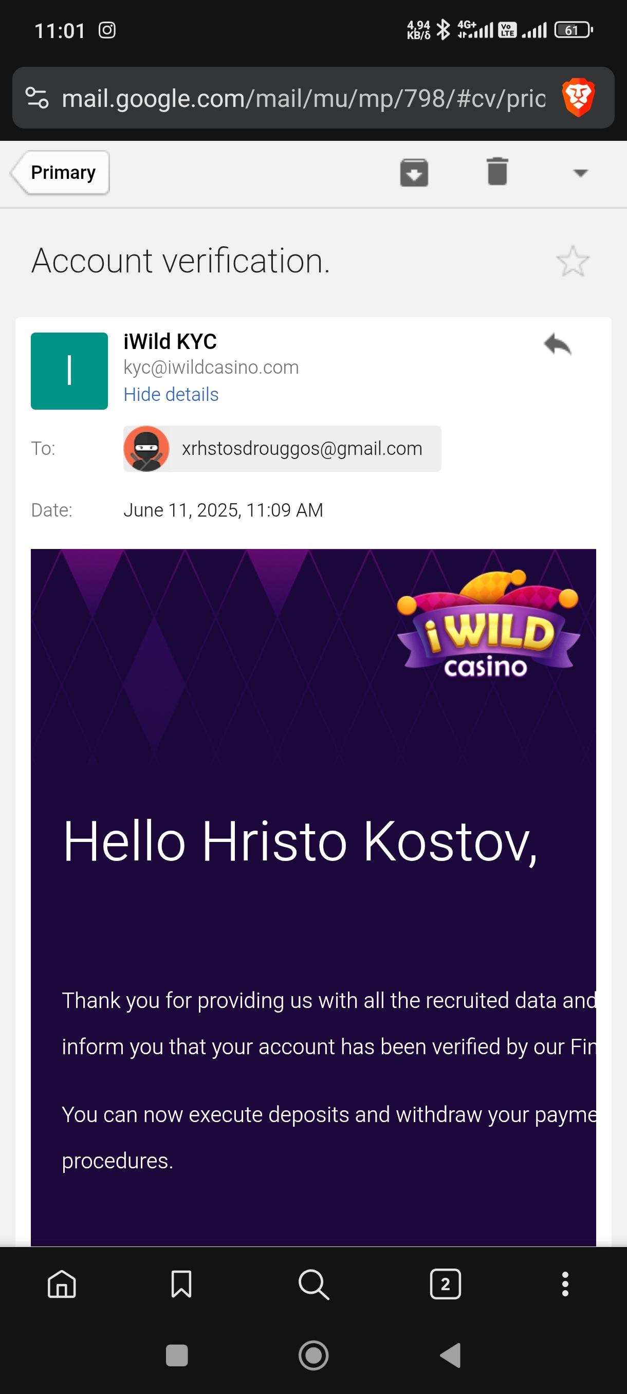This screenshot has width=627, height=1394.
Task: Open bookmarks from bottom toolbar
Action: (x=181, y=1284)
